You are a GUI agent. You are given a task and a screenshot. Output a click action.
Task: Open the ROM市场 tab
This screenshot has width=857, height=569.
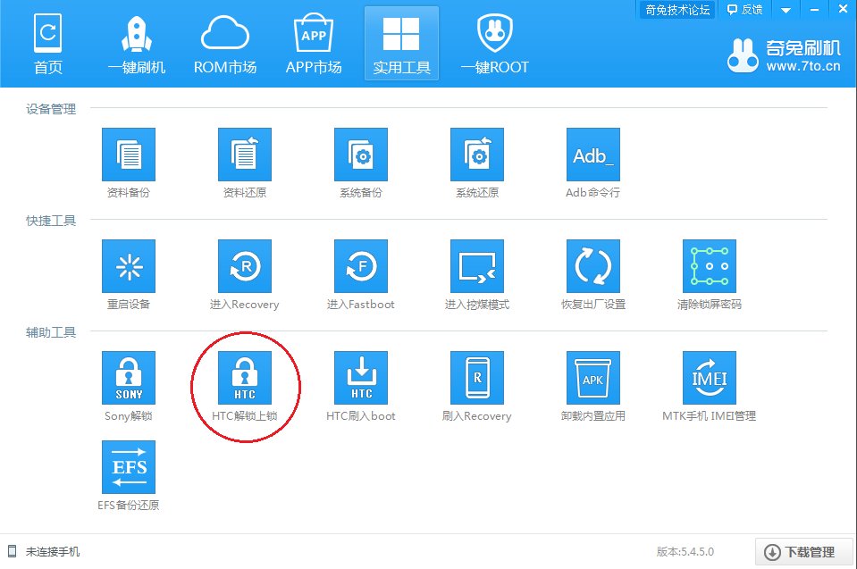[x=225, y=43]
